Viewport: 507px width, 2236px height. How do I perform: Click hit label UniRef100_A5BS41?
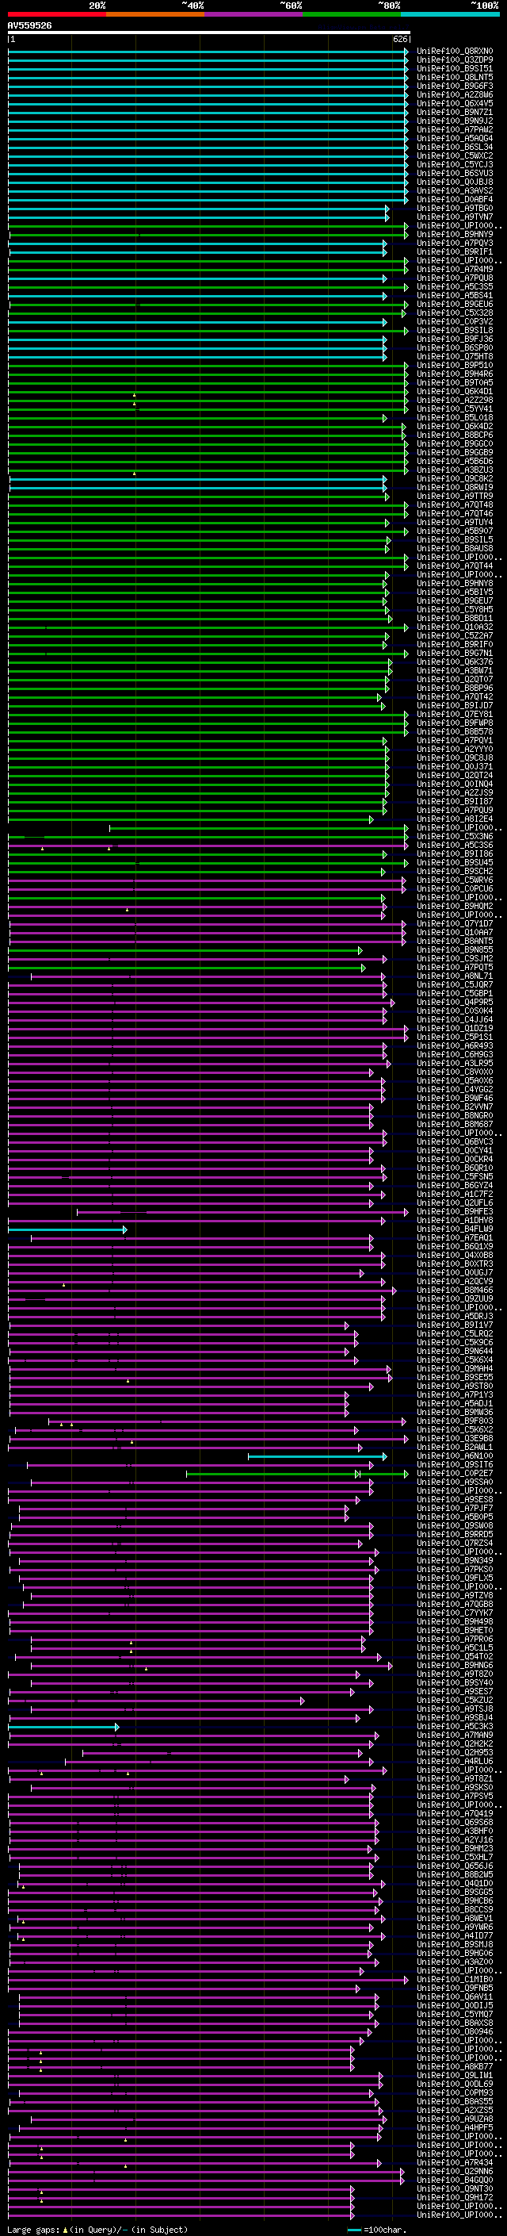tap(455, 295)
